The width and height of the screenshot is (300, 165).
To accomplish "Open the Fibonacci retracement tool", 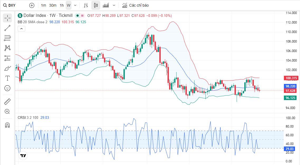I will point(7,38).
